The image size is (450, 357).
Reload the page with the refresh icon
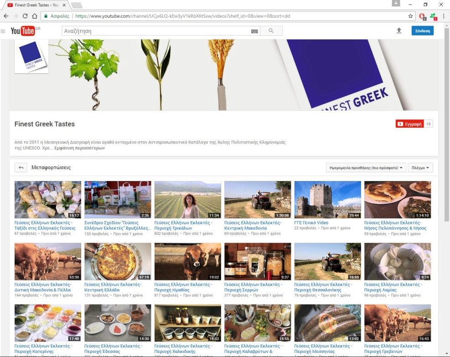[x=25, y=16]
